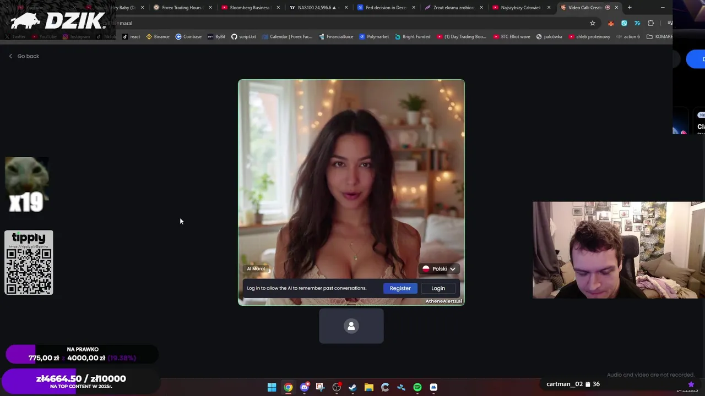
Task: Open the Polymarket bookmark
Action: click(374, 37)
